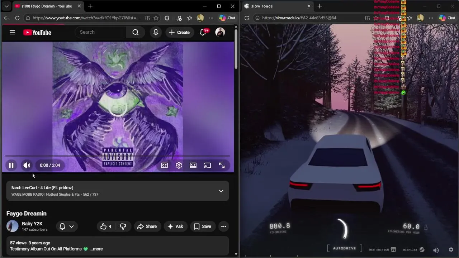
Task: Open Favorites list in YouTube window toolbar
Action: [x=189, y=18]
